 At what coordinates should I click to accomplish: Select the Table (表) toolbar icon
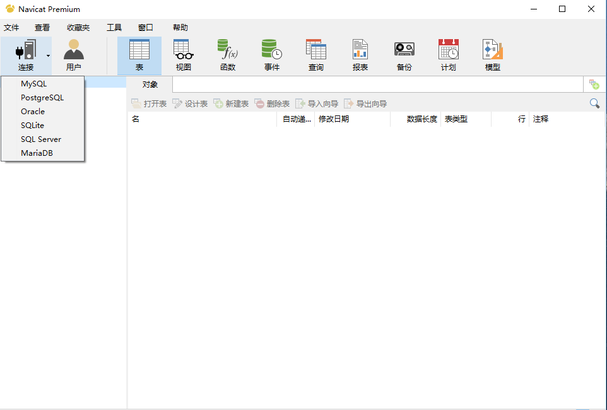pyautogui.click(x=139, y=56)
